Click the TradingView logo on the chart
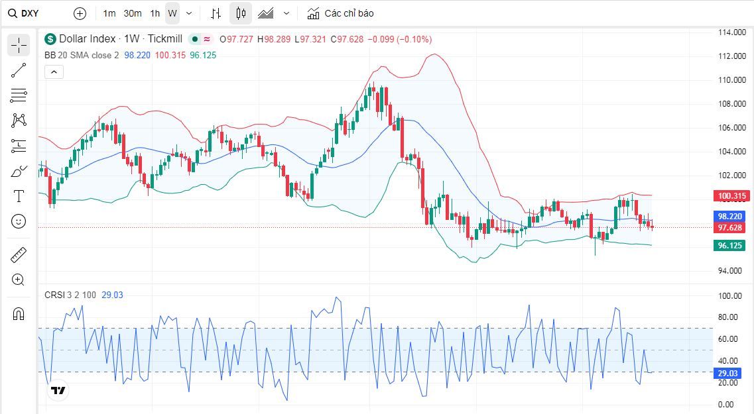Image resolution: width=754 pixels, height=414 pixels. [x=58, y=390]
